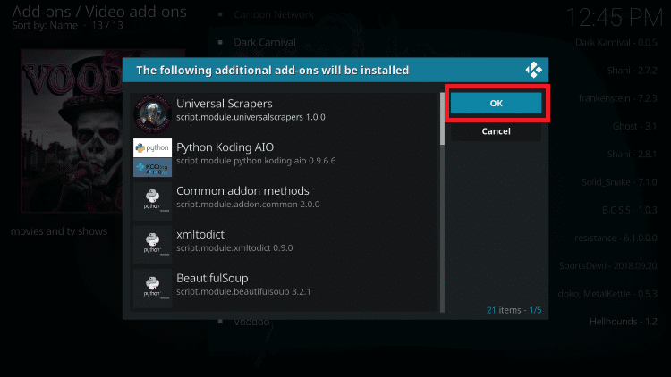Click the xmltodict entry title
The image size is (671, 377).
click(x=200, y=234)
